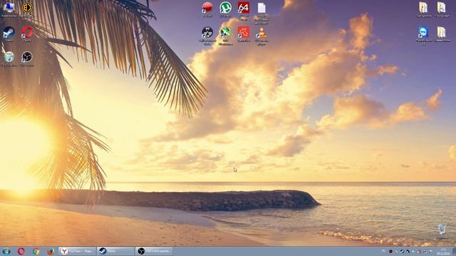Select the red ball desktop shortcut
The height and width of the screenshot is (256, 456).
click(207, 9)
